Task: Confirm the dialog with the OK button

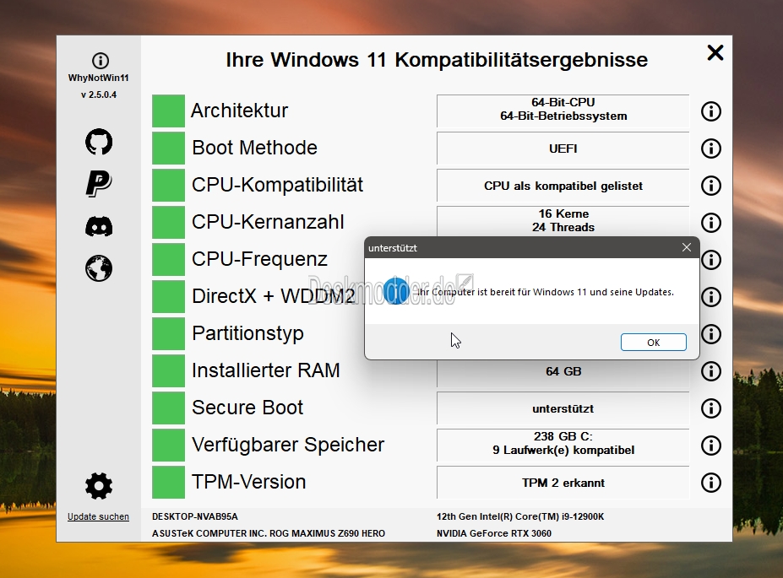Action: click(x=653, y=342)
